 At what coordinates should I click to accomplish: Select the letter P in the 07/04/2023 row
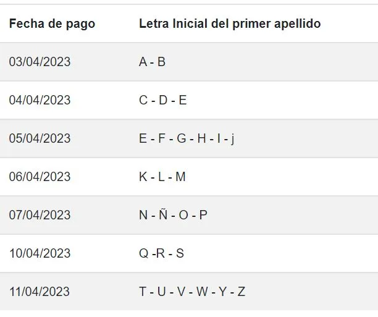pos(203,215)
